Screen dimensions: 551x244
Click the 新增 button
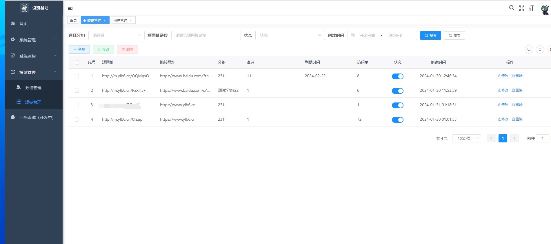[x=79, y=49]
